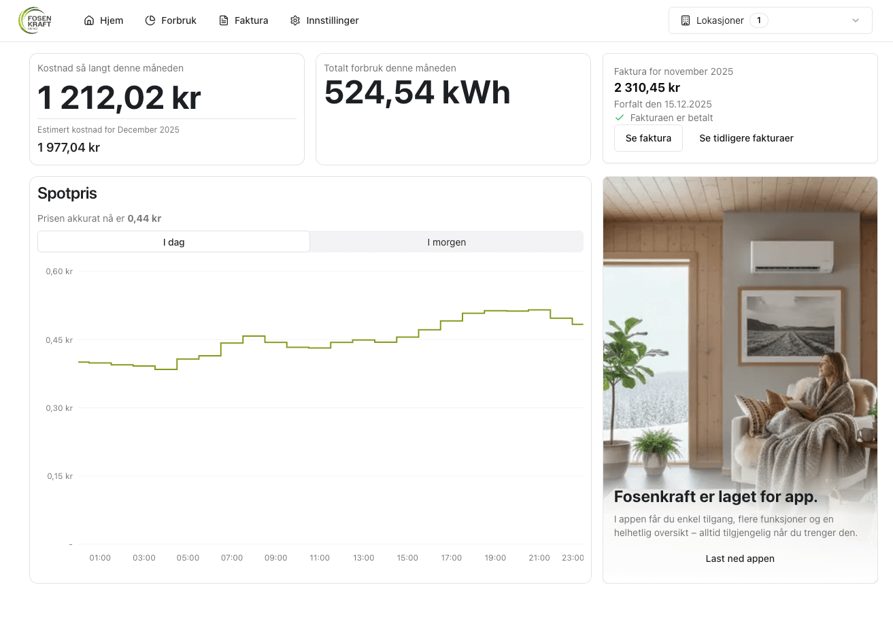Open the Forbruk menu item
This screenshot has height=632, width=893.
tap(171, 20)
